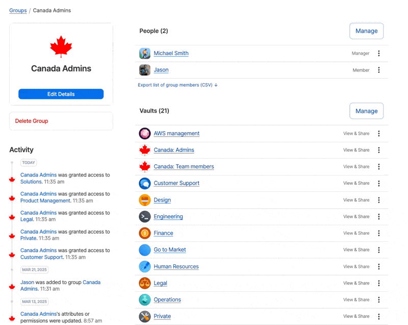This screenshot has height=325, width=408.
Task: Click the Human Resources pencil vault icon
Action: [144, 266]
